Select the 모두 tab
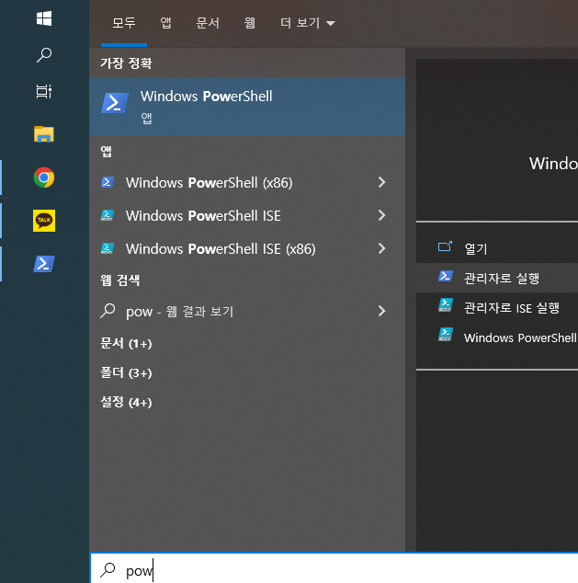Image resolution: width=578 pixels, height=583 pixels. point(124,23)
